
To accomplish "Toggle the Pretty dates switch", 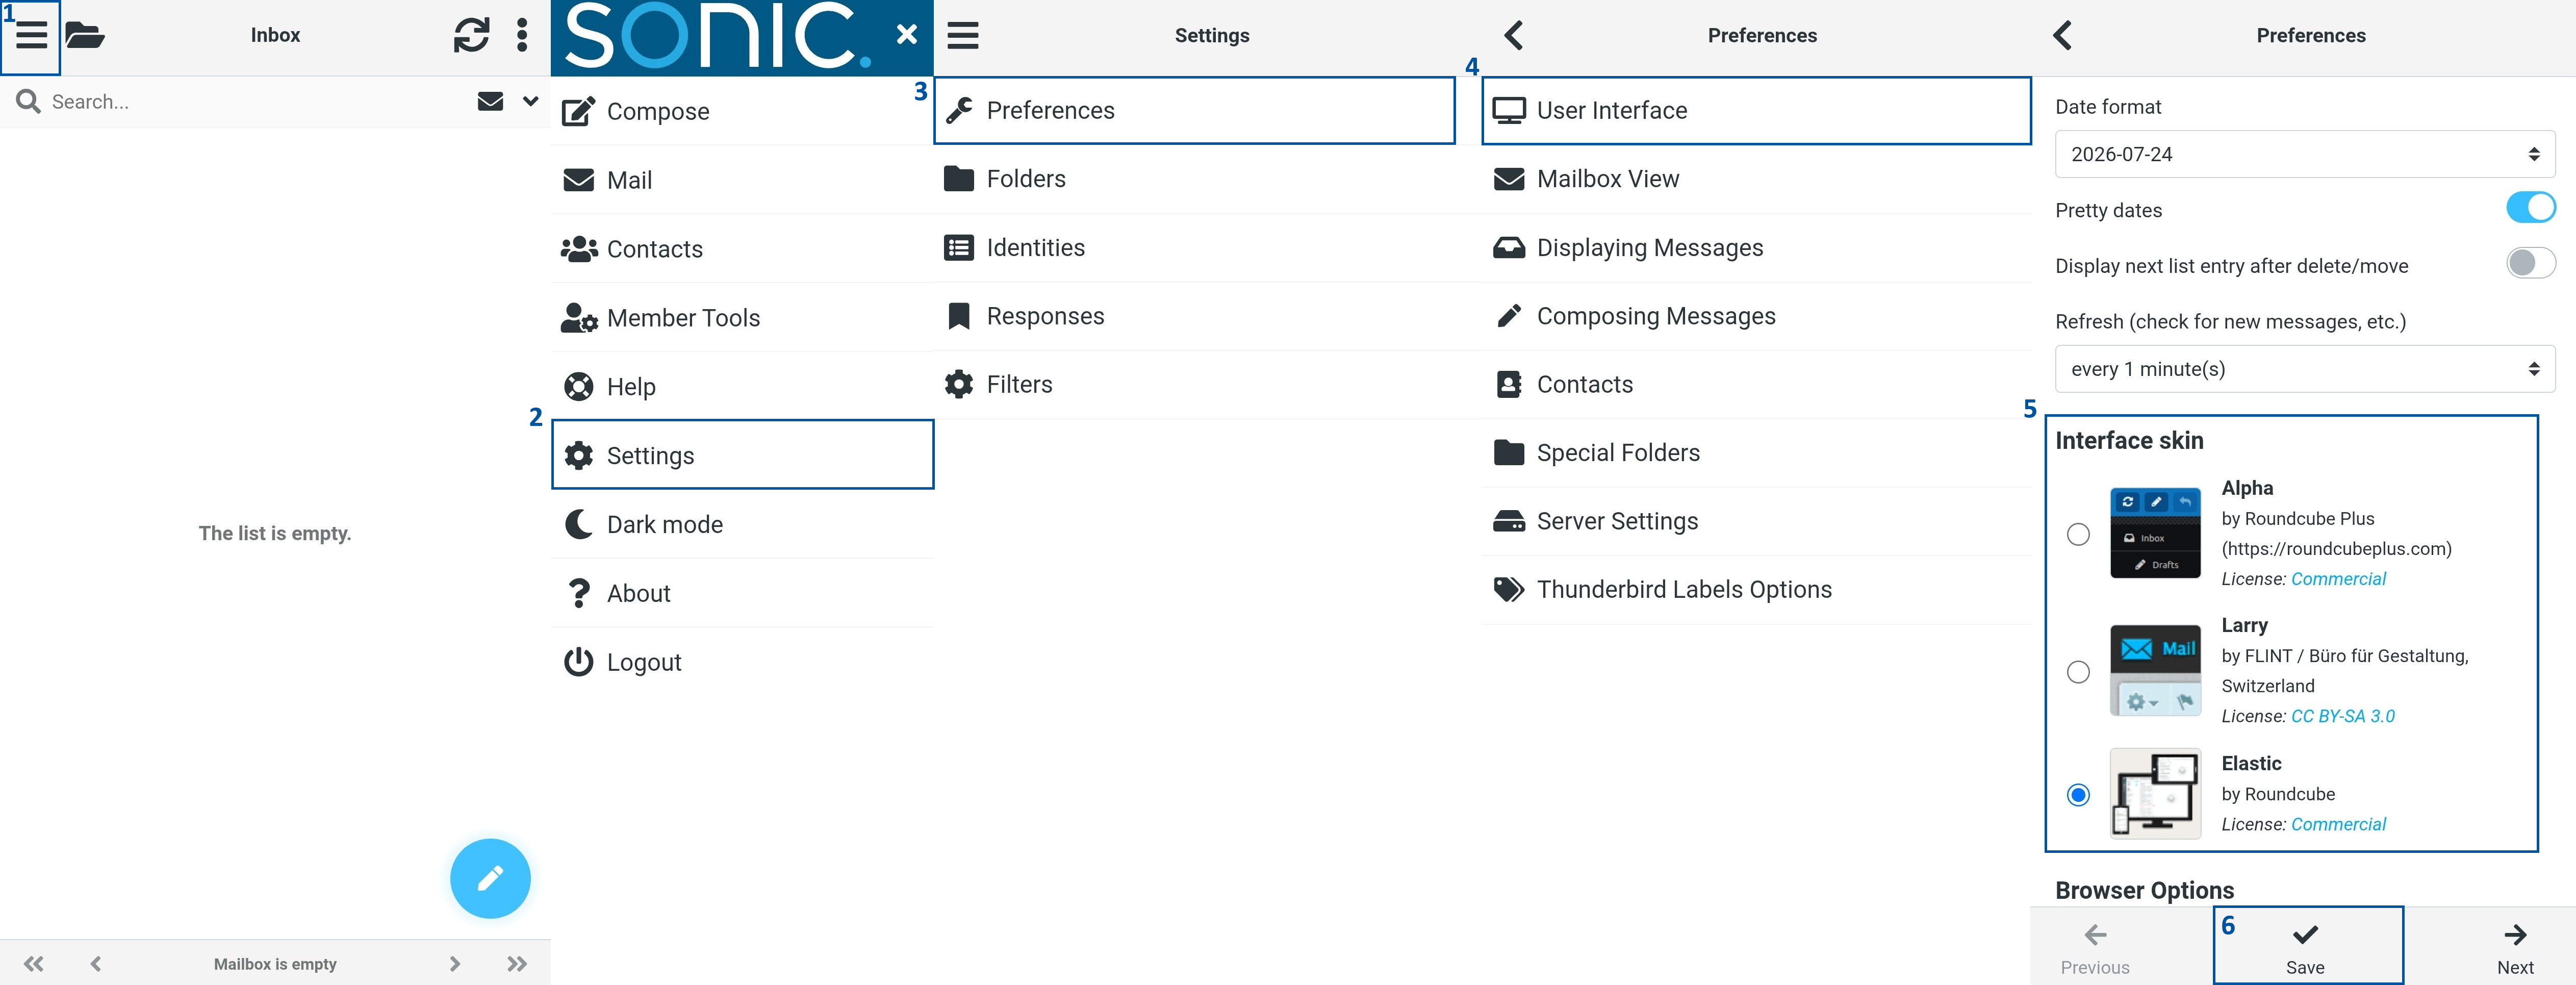I will click(2530, 208).
